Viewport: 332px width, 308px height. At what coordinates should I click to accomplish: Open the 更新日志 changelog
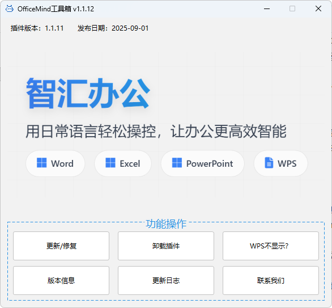166,280
